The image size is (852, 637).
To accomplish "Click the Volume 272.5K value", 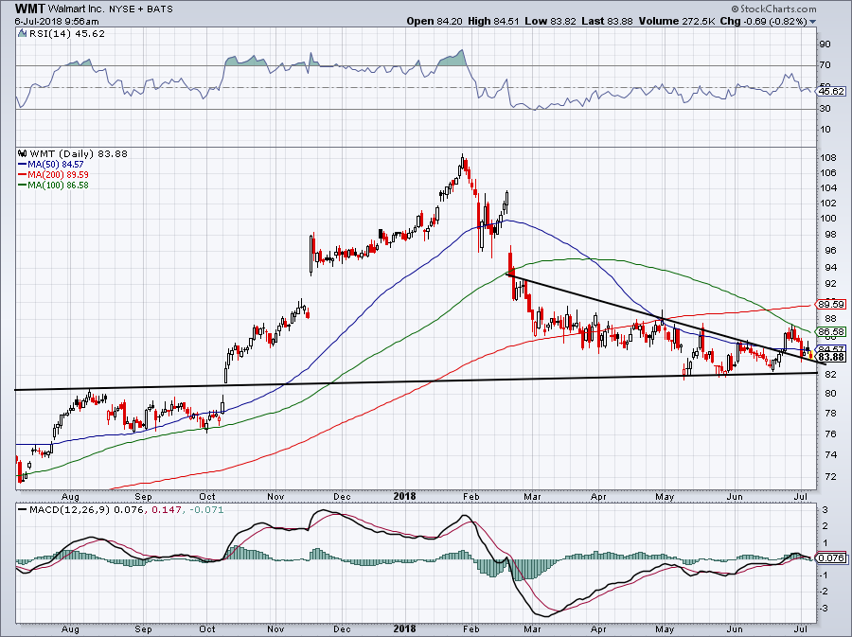I will (678, 21).
